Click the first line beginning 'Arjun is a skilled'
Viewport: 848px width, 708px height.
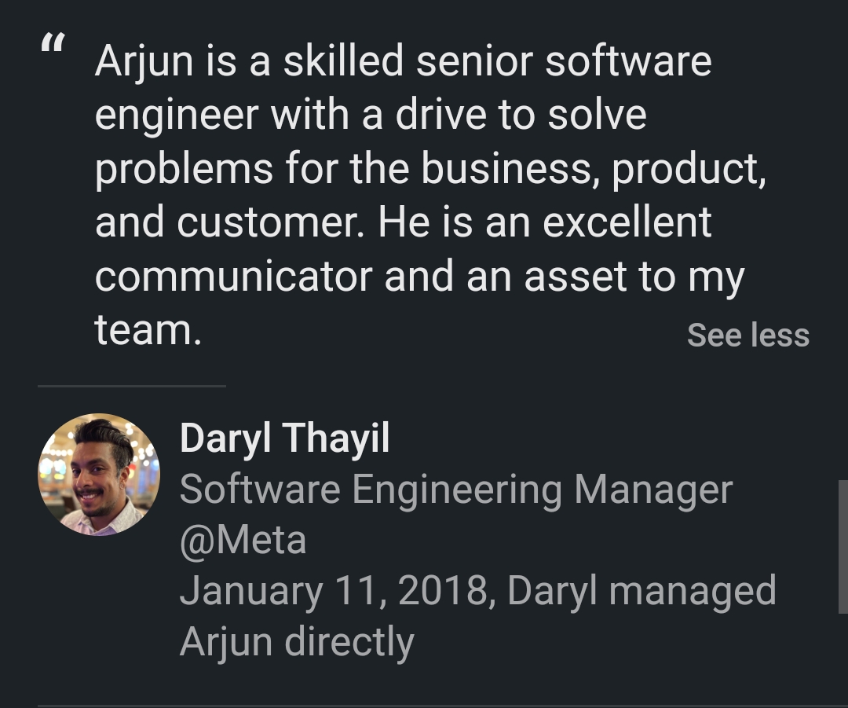(403, 61)
